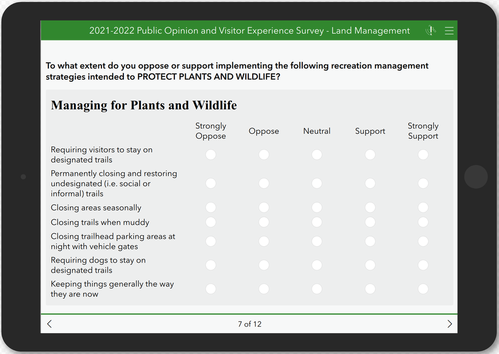Click the page indicator '7 of 12'
The height and width of the screenshot is (354, 499).
tap(249, 324)
